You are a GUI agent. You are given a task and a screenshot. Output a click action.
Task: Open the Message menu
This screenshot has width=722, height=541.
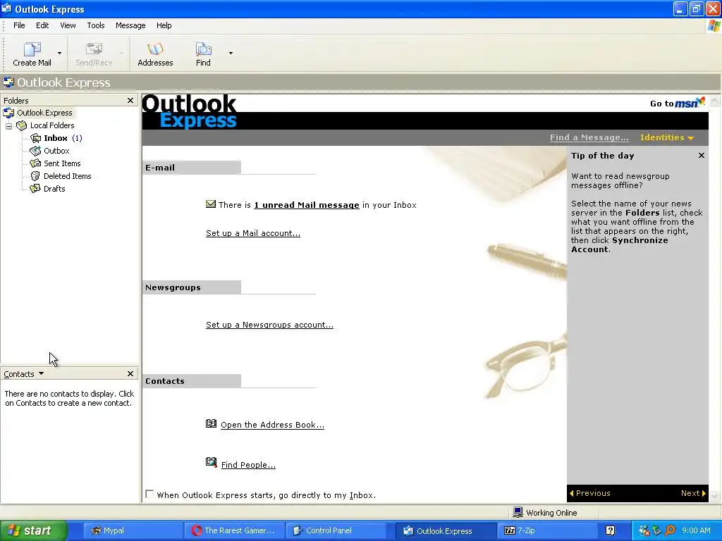pos(130,25)
